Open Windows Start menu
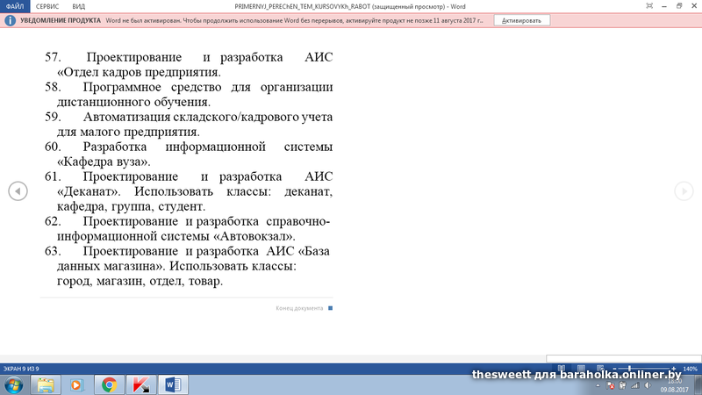Image resolution: width=702 pixels, height=395 pixels. pyautogui.click(x=13, y=384)
